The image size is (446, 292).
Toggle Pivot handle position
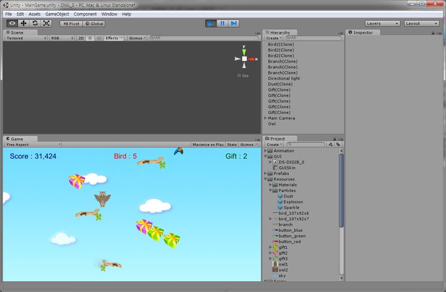click(x=71, y=24)
